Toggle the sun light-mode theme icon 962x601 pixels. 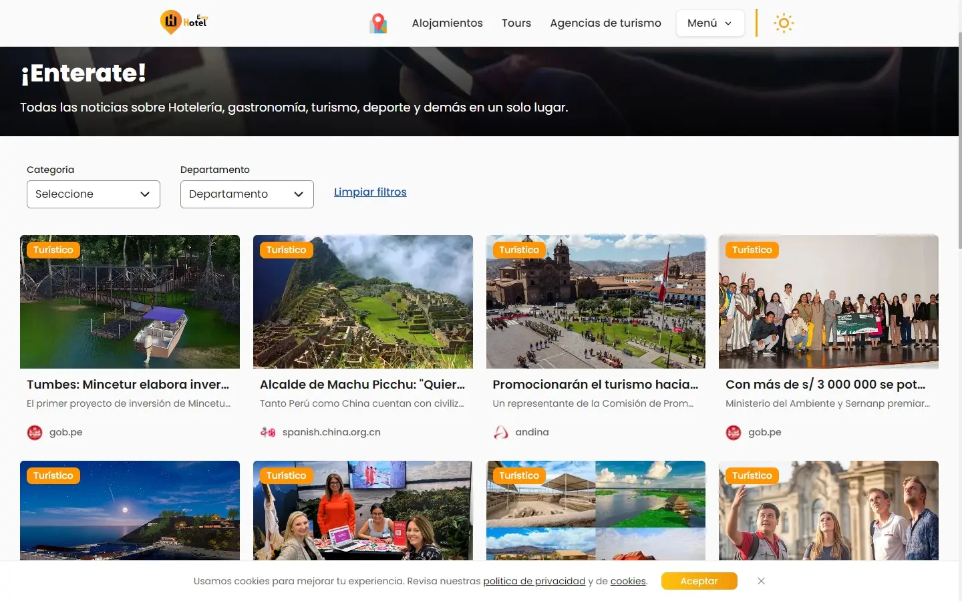point(783,23)
